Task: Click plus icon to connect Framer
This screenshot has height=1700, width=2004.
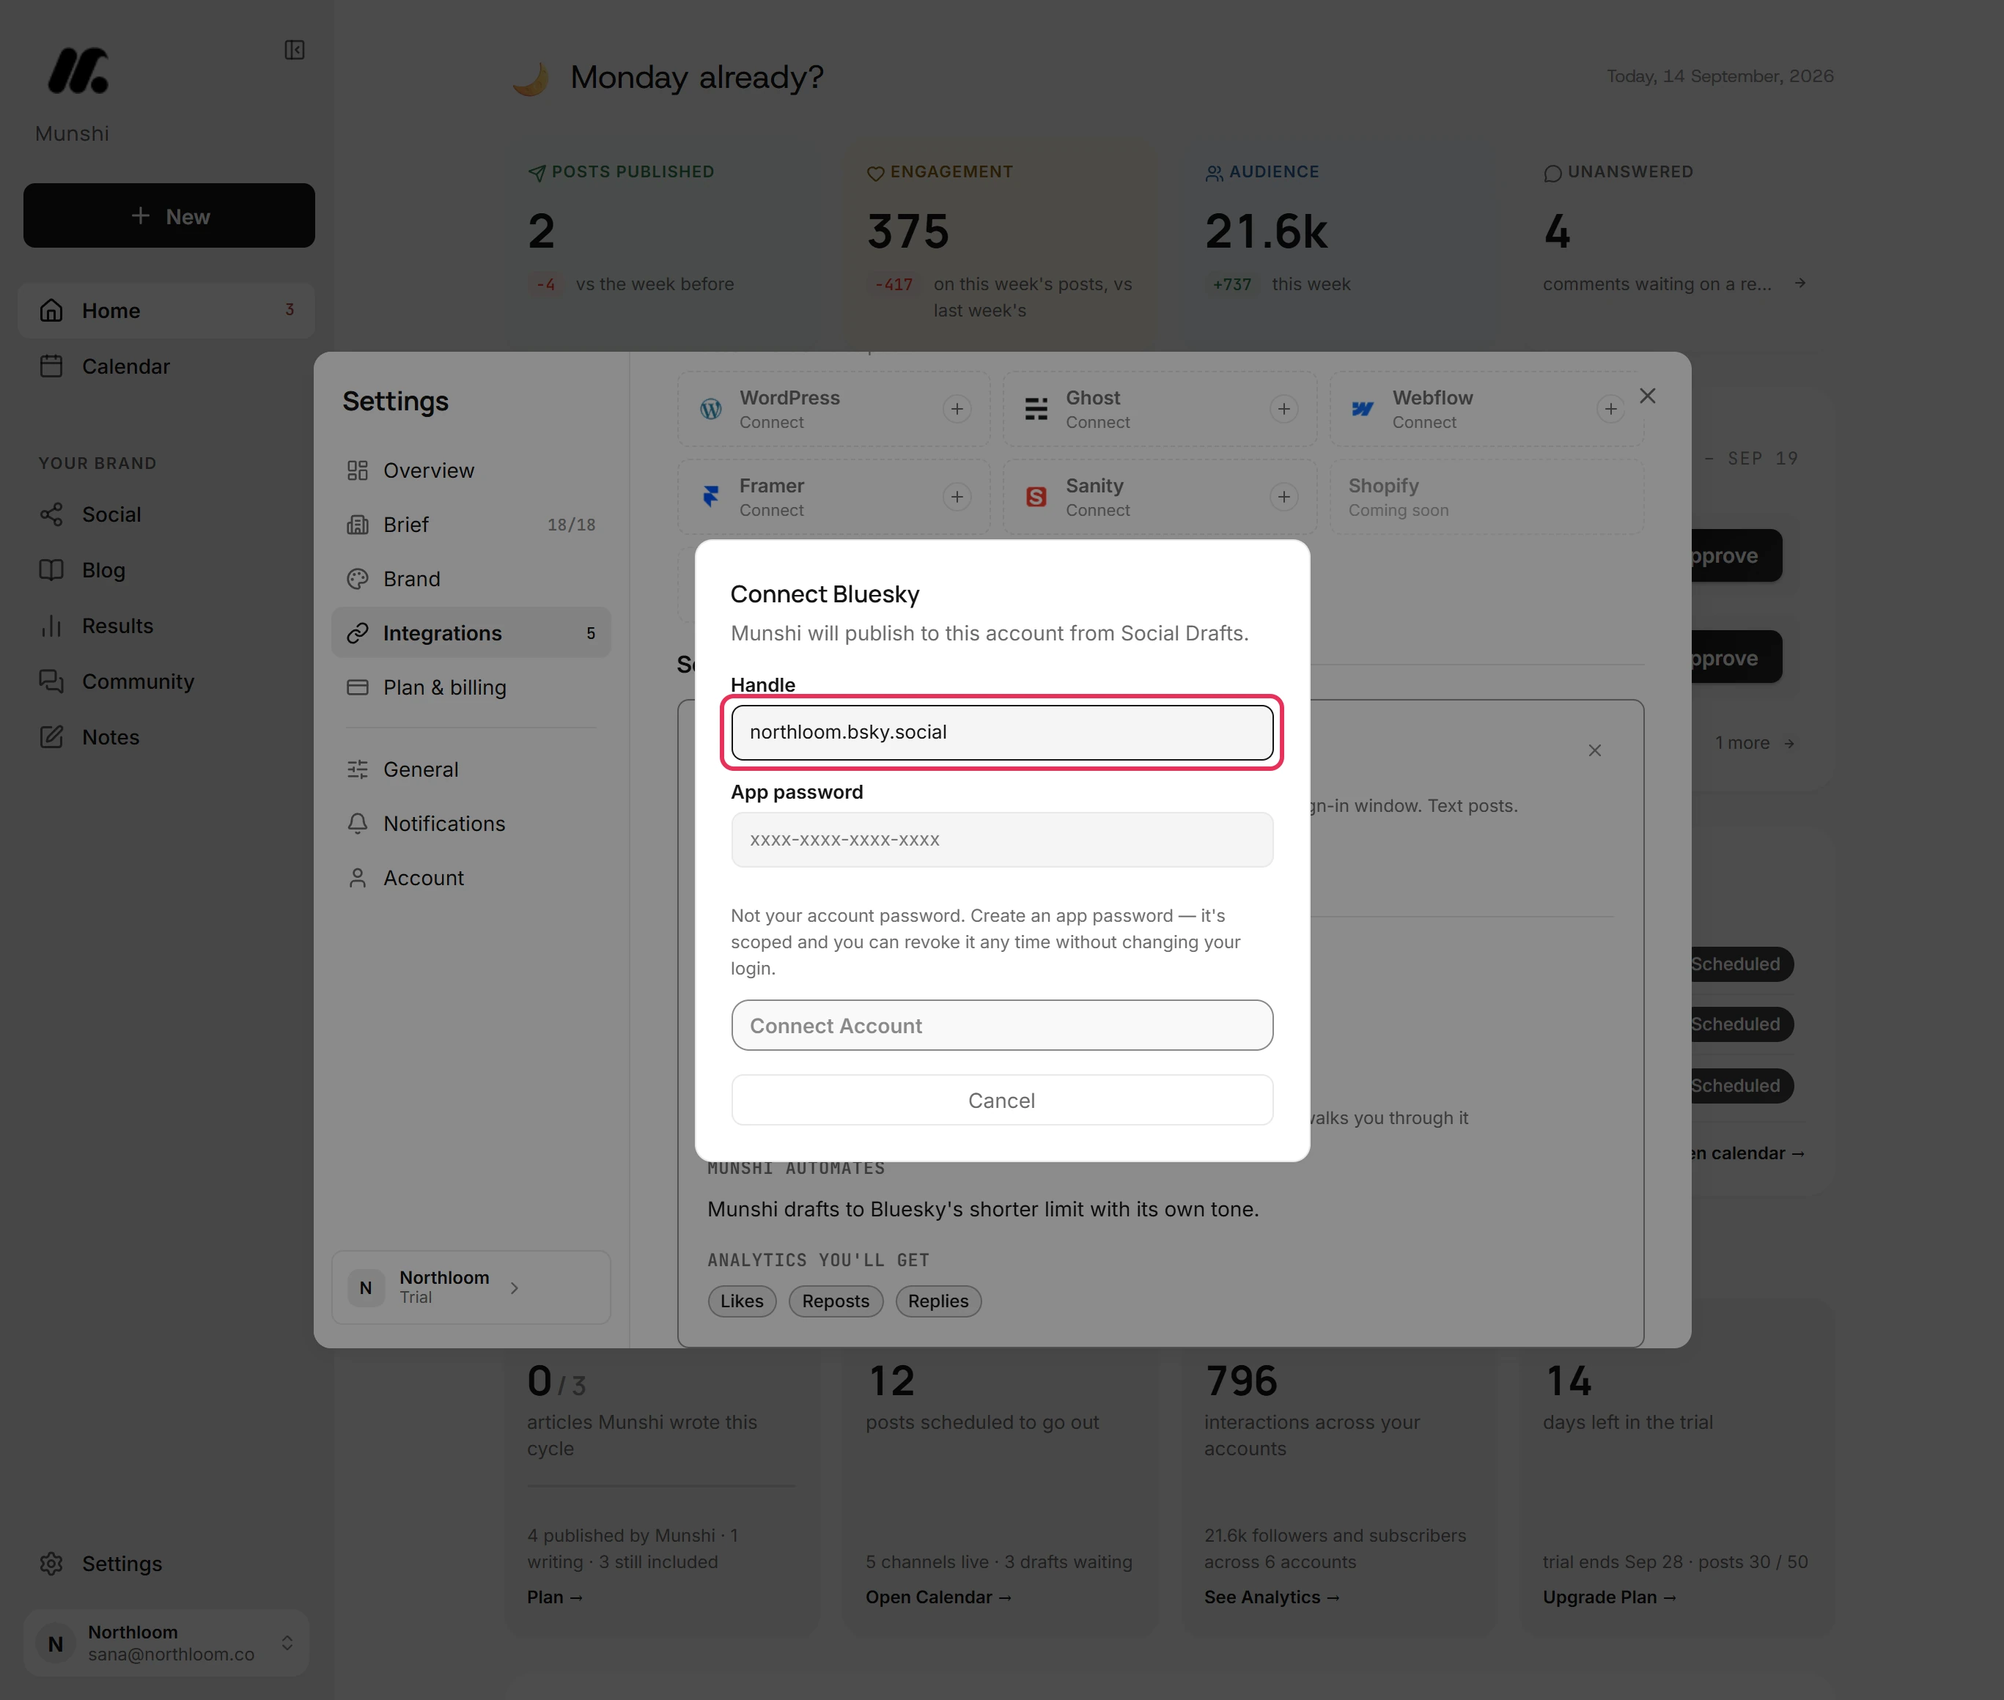Action: pyautogui.click(x=957, y=496)
